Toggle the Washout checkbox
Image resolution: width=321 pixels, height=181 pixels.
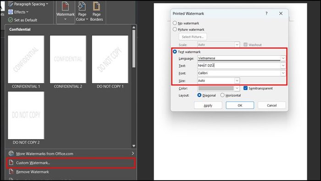(x=245, y=45)
